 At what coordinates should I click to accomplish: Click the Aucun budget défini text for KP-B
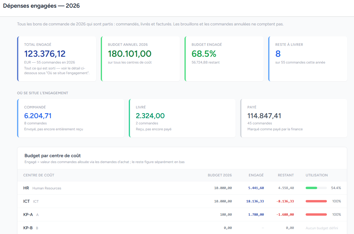pos(322,228)
